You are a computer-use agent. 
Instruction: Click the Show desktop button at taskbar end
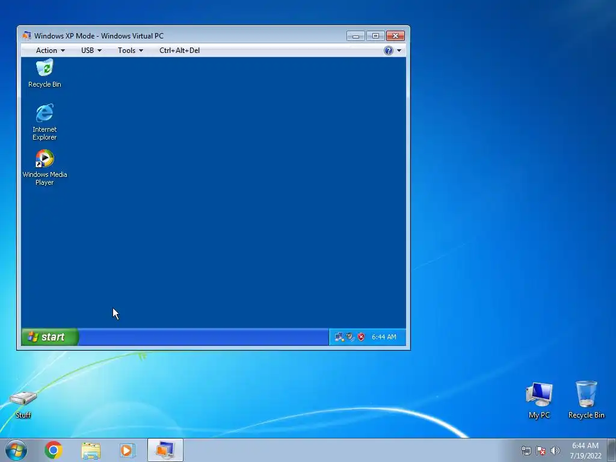[612, 450]
